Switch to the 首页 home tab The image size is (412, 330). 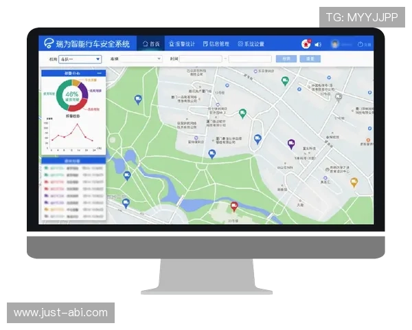(x=150, y=44)
